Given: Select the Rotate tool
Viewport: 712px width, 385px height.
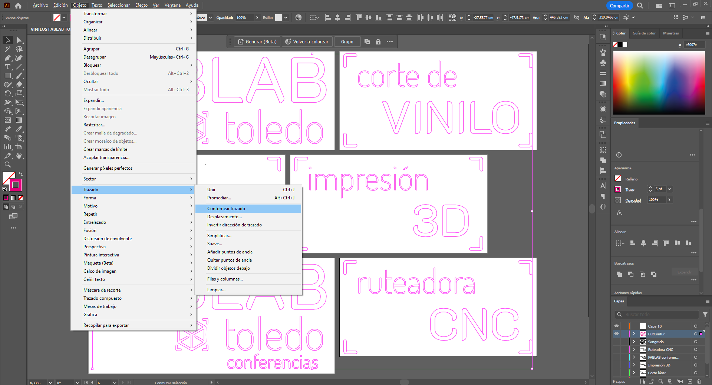Looking at the screenshot, I should pos(8,93).
